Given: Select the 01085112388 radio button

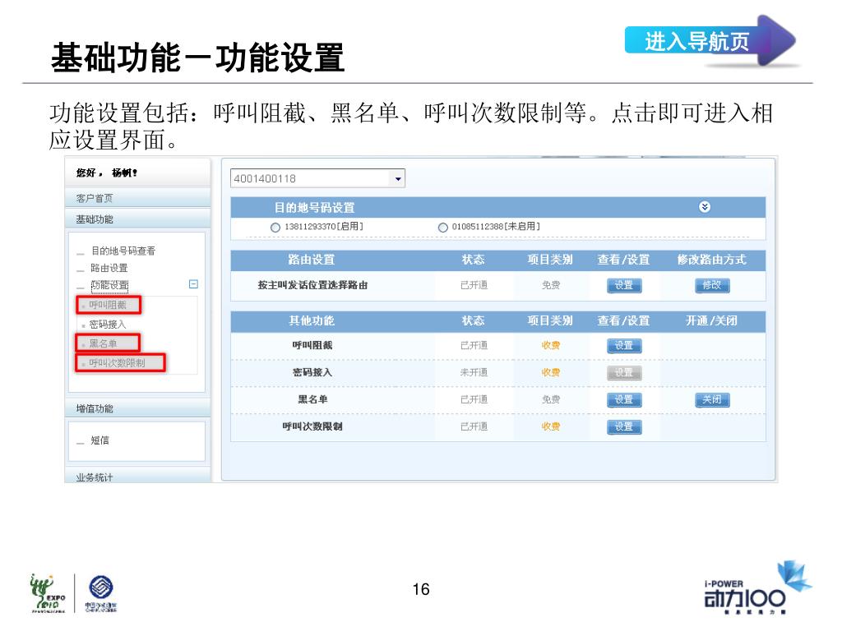Looking at the screenshot, I should [443, 228].
